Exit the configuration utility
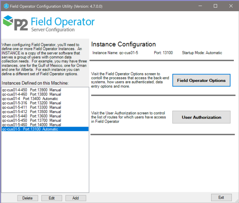The width and height of the screenshot is (239, 203). 221,197
